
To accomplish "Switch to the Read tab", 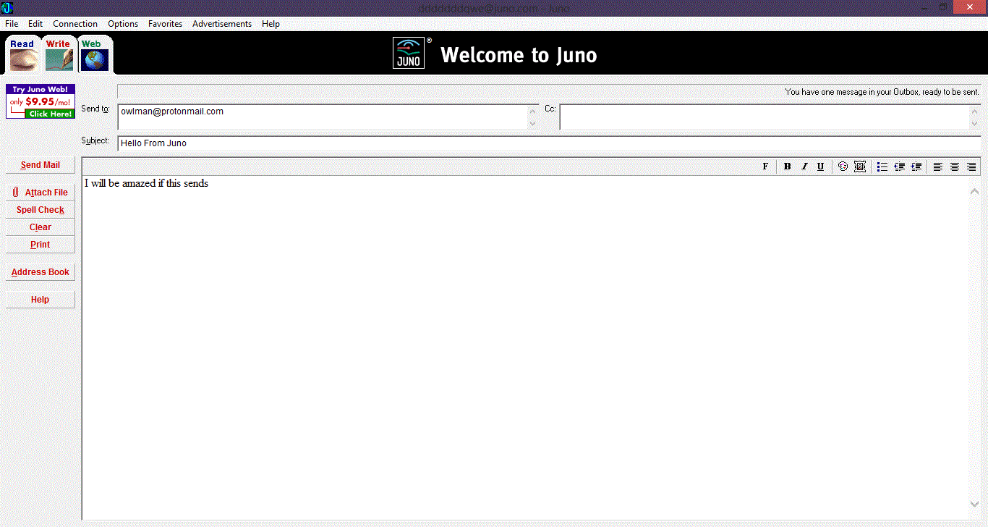I will tap(22, 54).
